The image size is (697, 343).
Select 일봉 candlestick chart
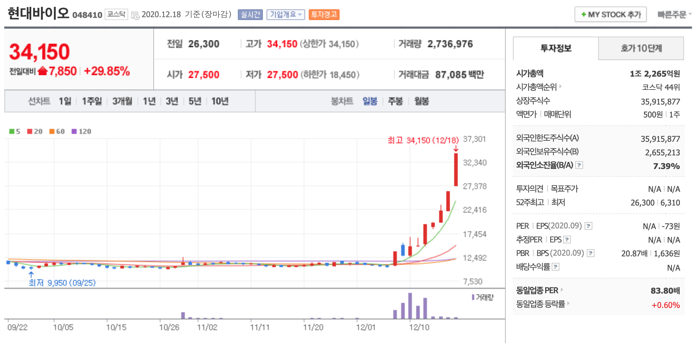click(370, 101)
